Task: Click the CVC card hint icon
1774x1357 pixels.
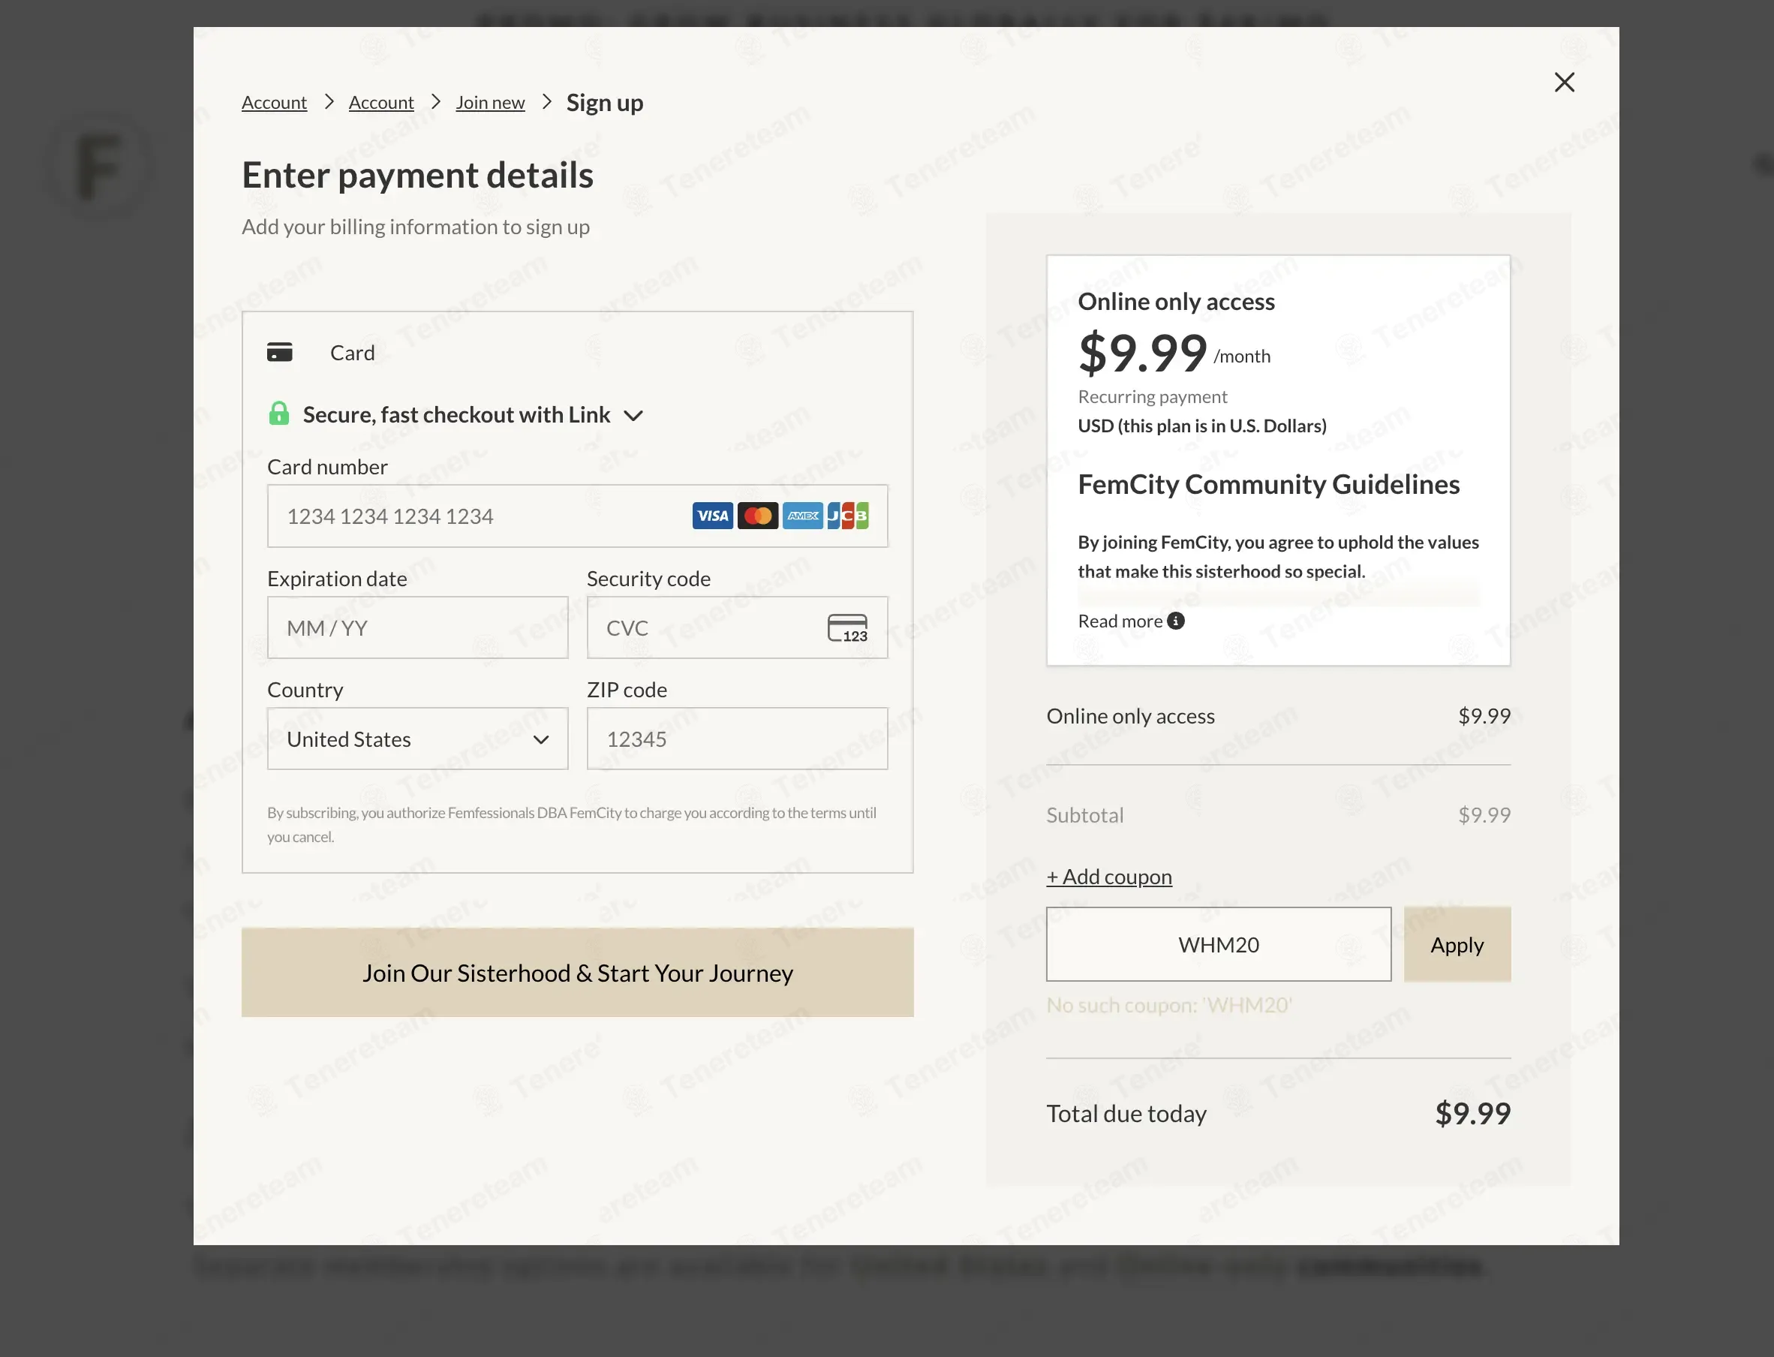Action: [848, 627]
